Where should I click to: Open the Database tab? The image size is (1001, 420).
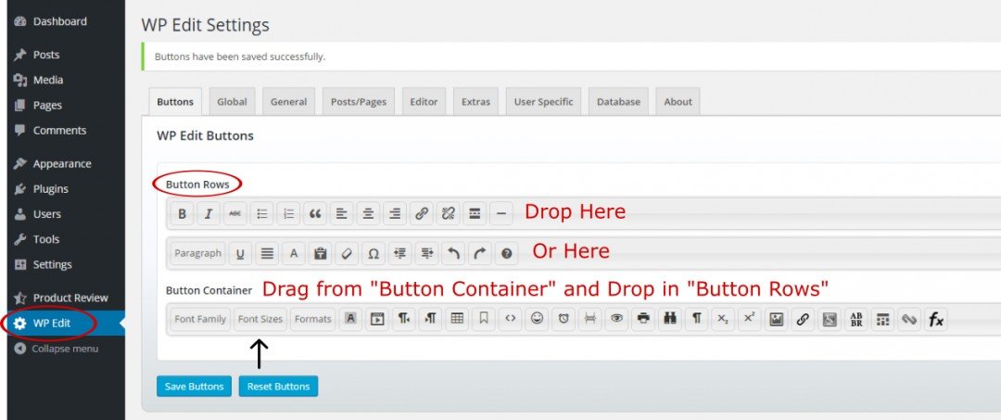pos(618,101)
